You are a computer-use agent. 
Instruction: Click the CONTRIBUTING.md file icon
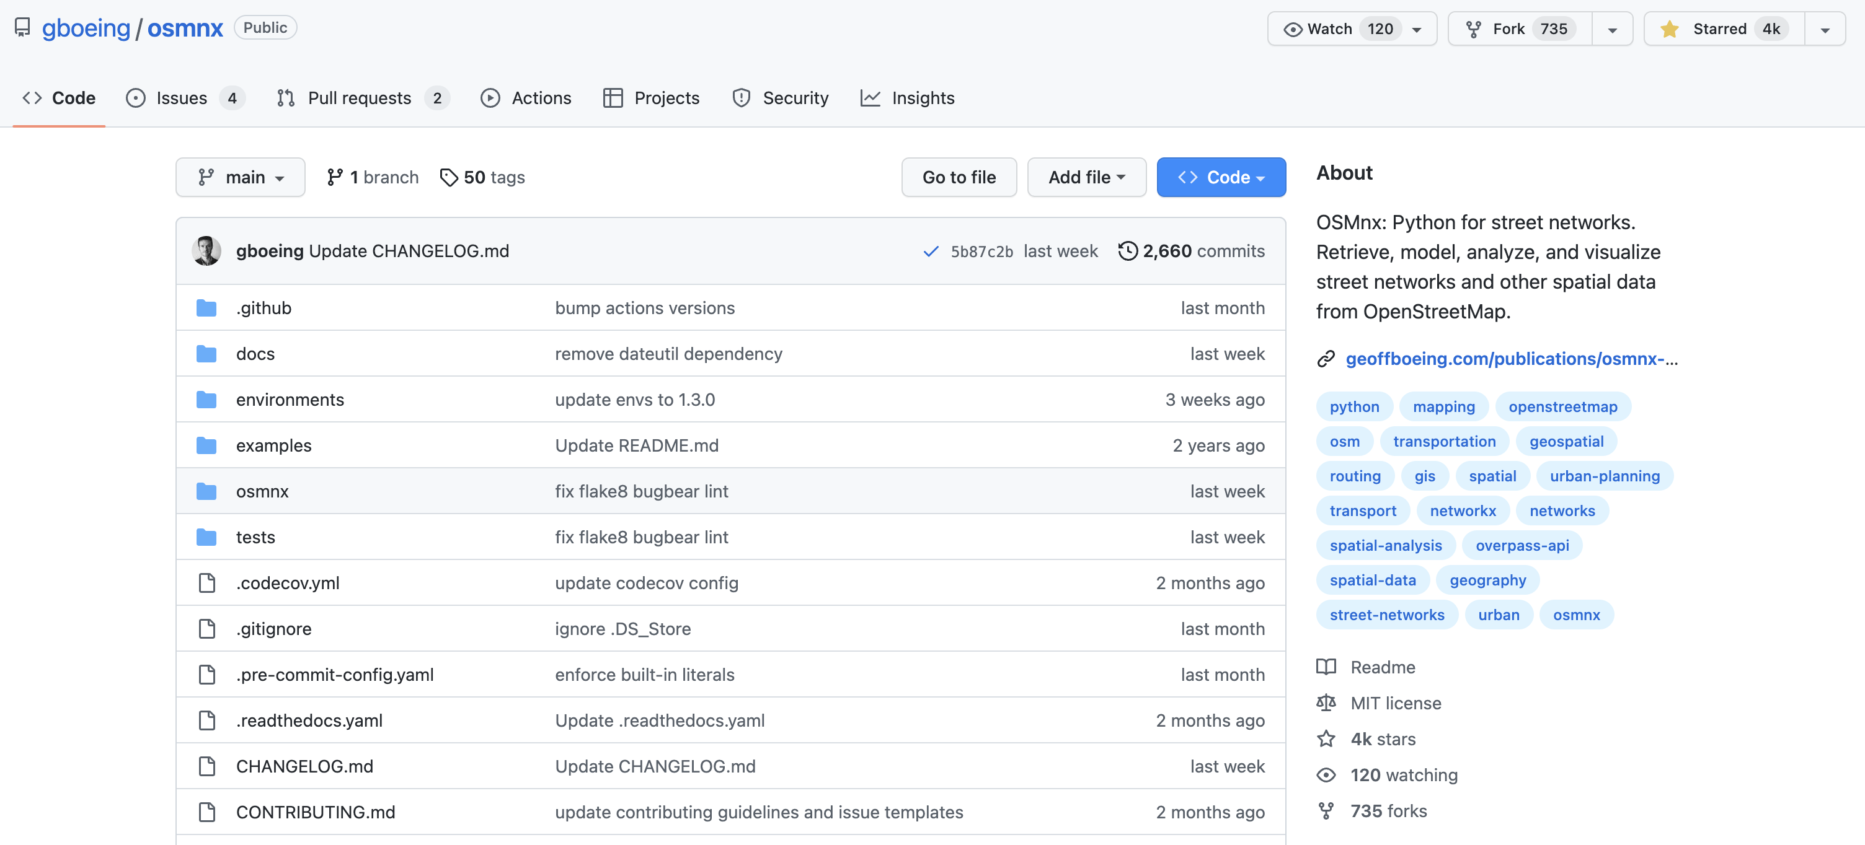click(x=207, y=812)
